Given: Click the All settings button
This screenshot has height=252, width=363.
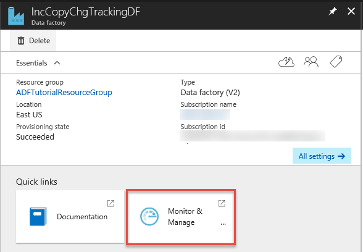Looking at the screenshot, I should 322,156.
